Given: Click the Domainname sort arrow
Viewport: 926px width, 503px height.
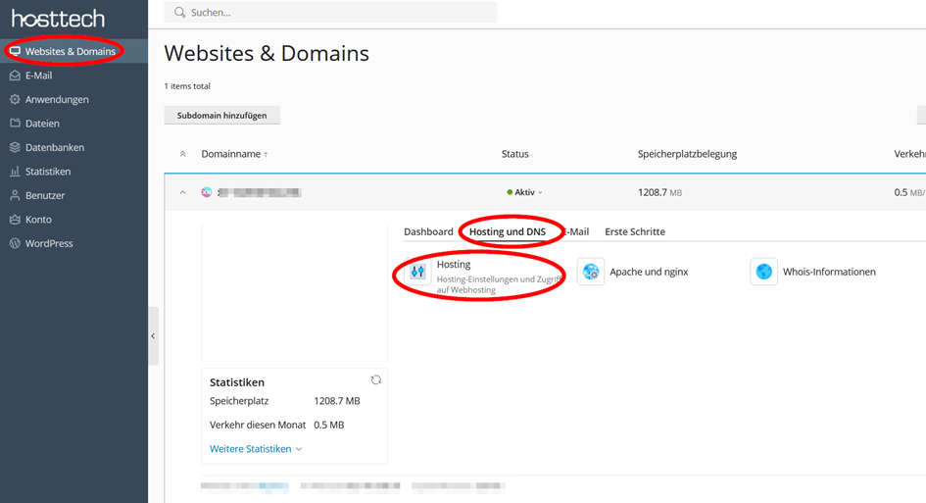Looking at the screenshot, I should [266, 154].
